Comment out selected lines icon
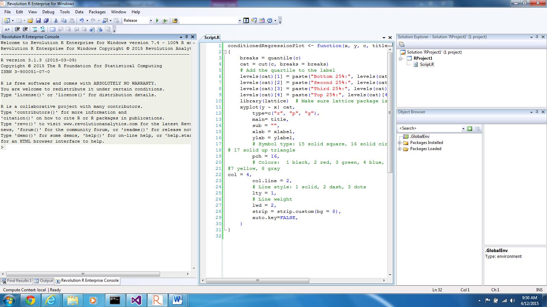 coord(35,29)
